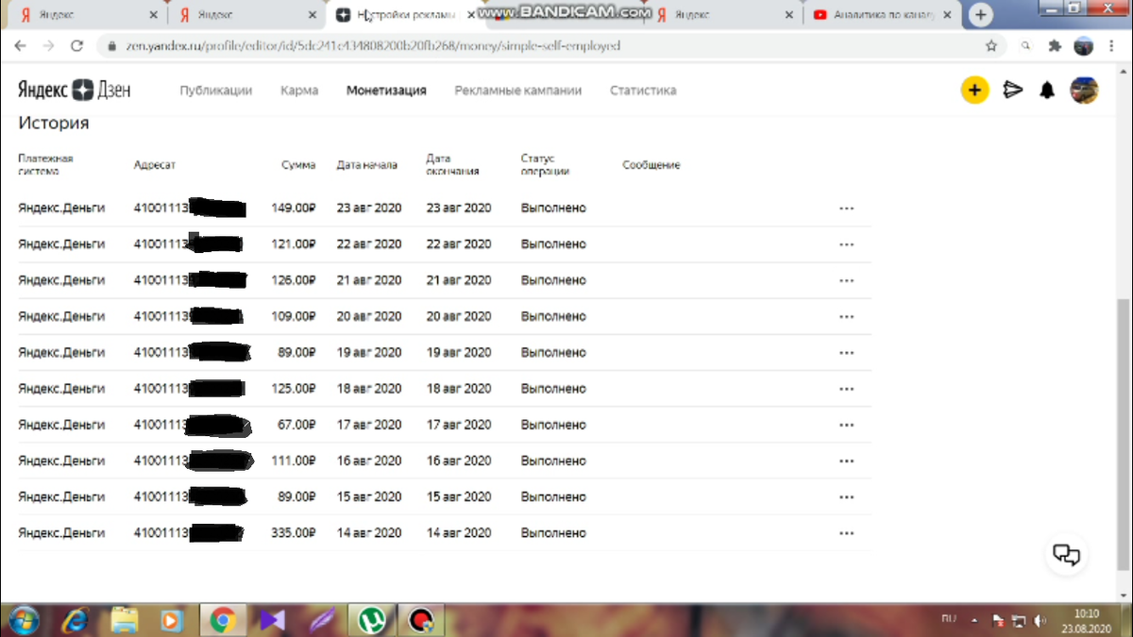Image resolution: width=1133 pixels, height=637 pixels.
Task: Click the 335.00₽ amount
Action: coord(294,533)
